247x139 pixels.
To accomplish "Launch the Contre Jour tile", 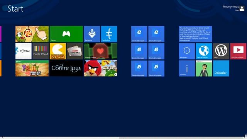I will [x=66, y=68].
